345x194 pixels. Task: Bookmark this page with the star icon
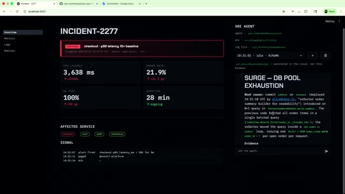pyautogui.click(x=284, y=11)
